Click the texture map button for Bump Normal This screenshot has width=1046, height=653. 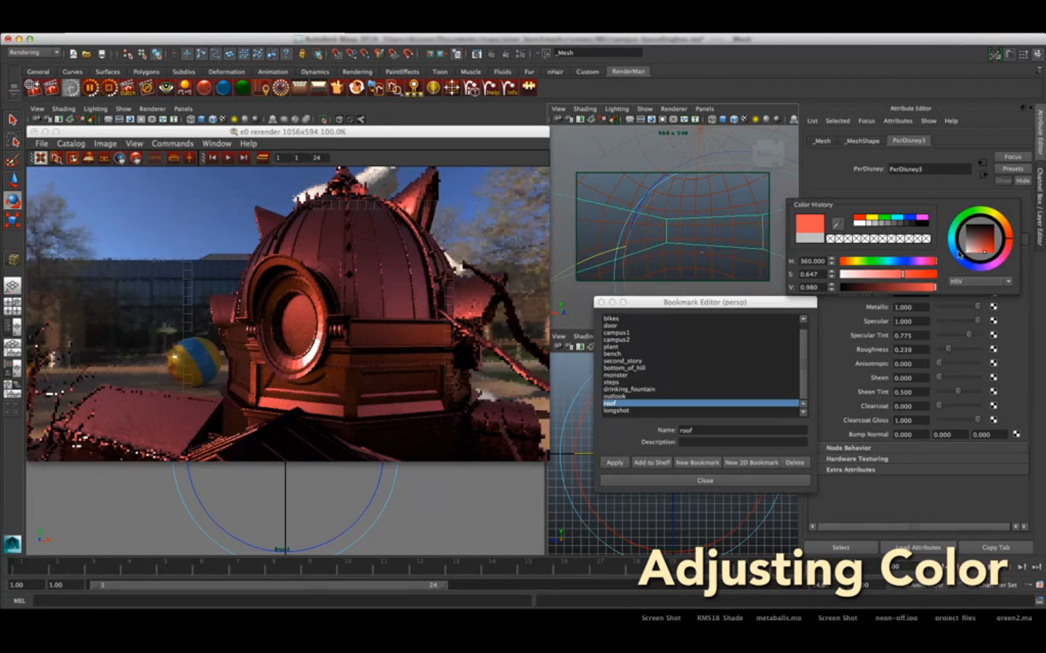[1016, 434]
